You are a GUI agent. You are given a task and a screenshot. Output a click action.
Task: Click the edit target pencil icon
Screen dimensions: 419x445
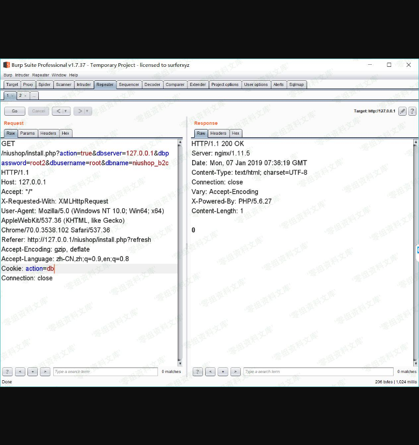(402, 111)
